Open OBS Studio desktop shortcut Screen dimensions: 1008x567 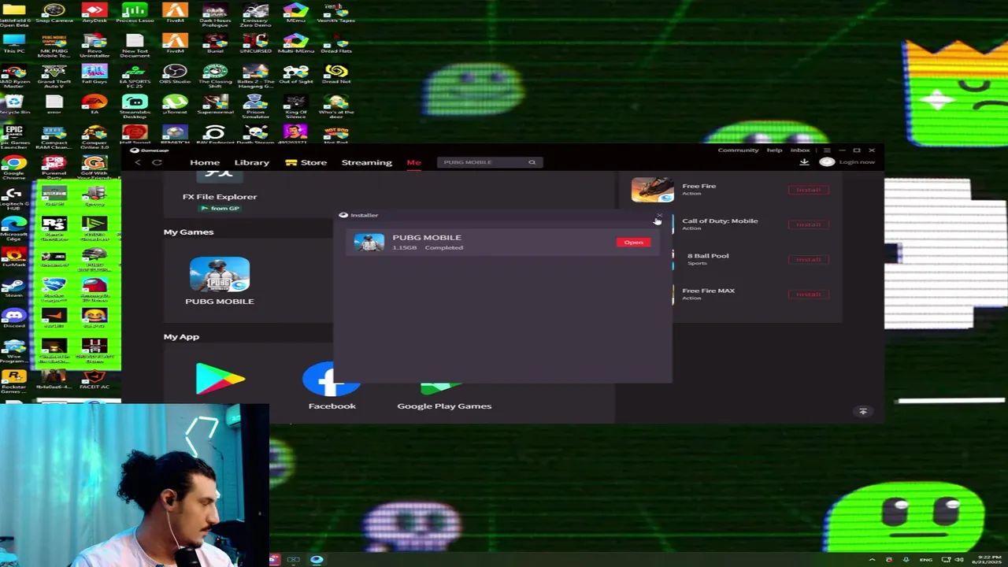tap(175, 75)
